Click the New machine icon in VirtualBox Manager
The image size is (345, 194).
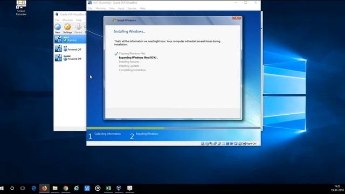click(x=58, y=27)
